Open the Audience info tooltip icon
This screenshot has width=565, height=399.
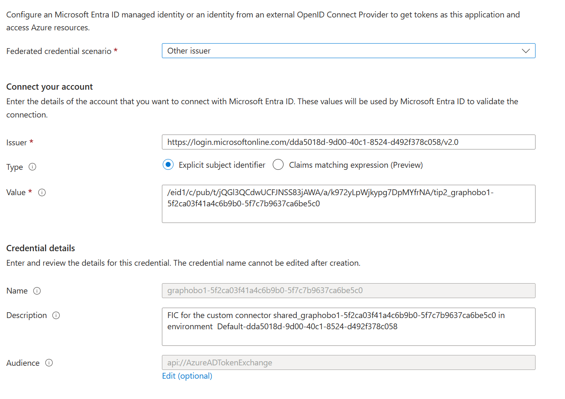pyautogui.click(x=49, y=363)
